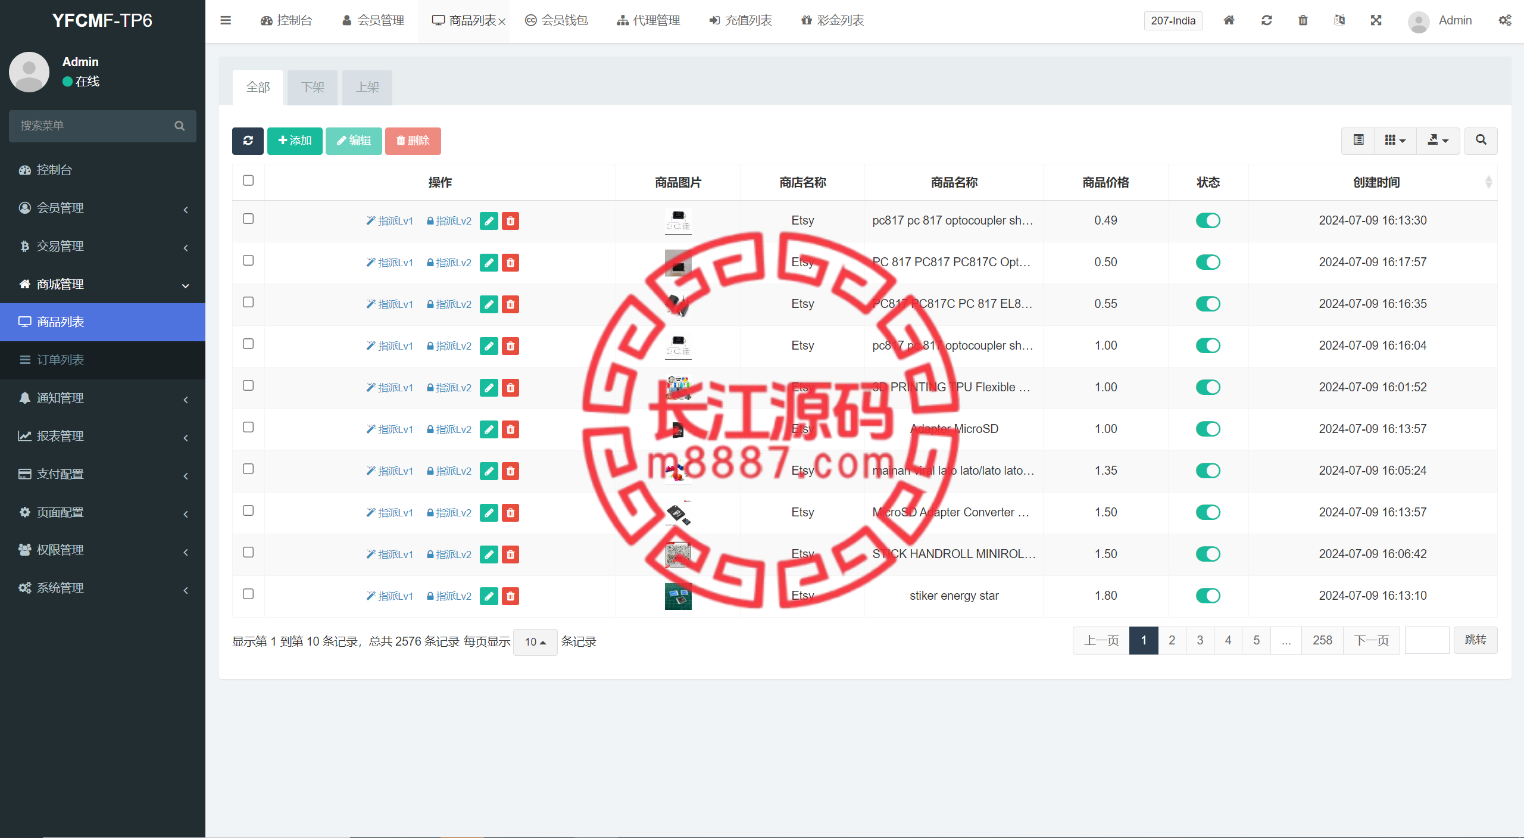This screenshot has width=1524, height=838.
Task: Collapse 商城管理 in the sidebar
Action: (102, 284)
